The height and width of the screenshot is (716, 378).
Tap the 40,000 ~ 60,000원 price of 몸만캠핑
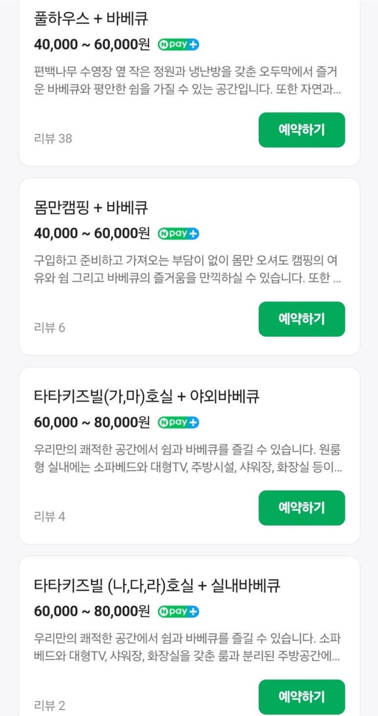[92, 233]
